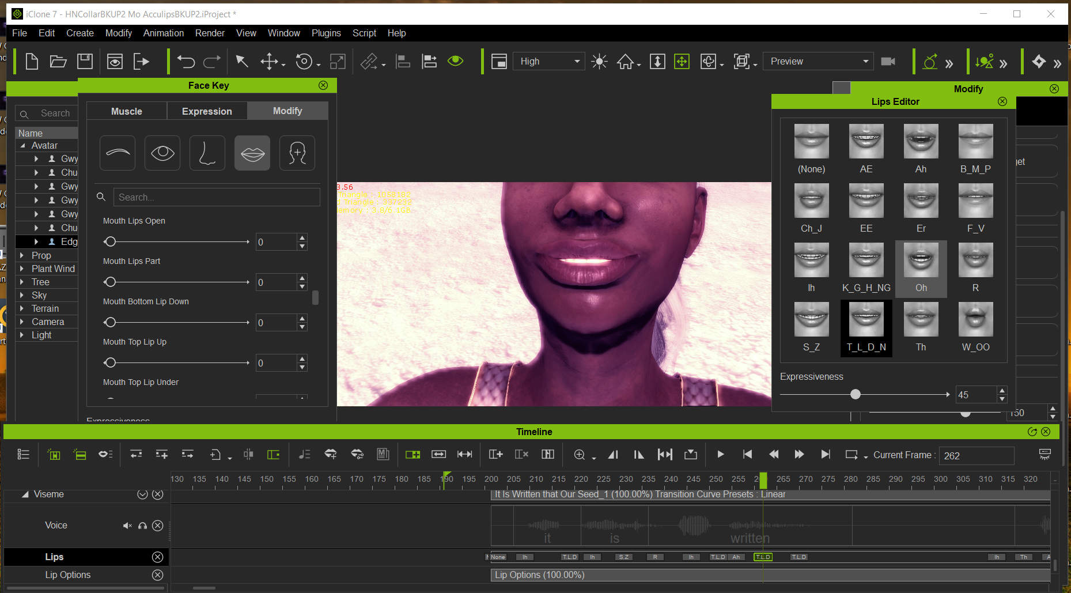Open the Render menu
Viewport: 1071px width, 593px height.
(210, 33)
